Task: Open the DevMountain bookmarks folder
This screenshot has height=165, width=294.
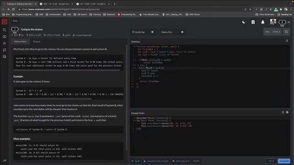Action: [x=53, y=14]
